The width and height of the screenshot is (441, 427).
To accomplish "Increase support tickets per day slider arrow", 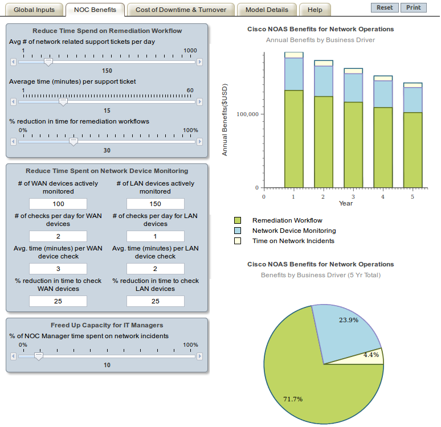I will coord(199,62).
